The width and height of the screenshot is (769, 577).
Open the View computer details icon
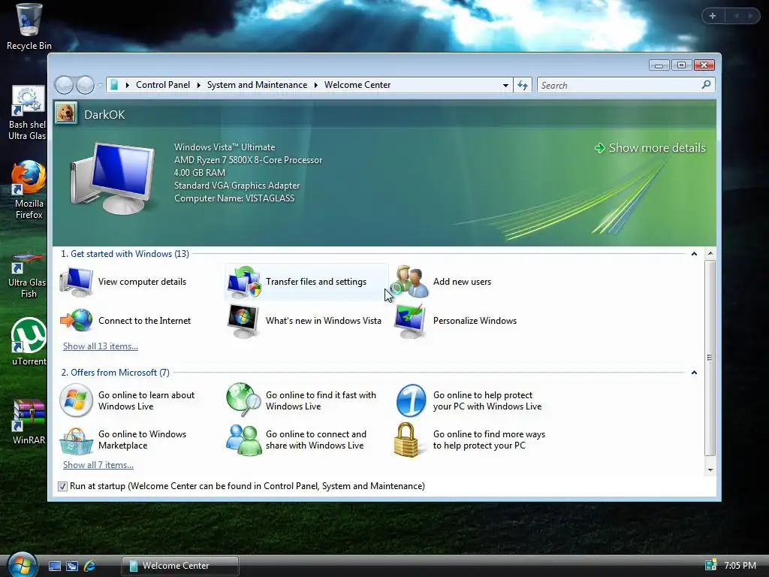pos(76,282)
